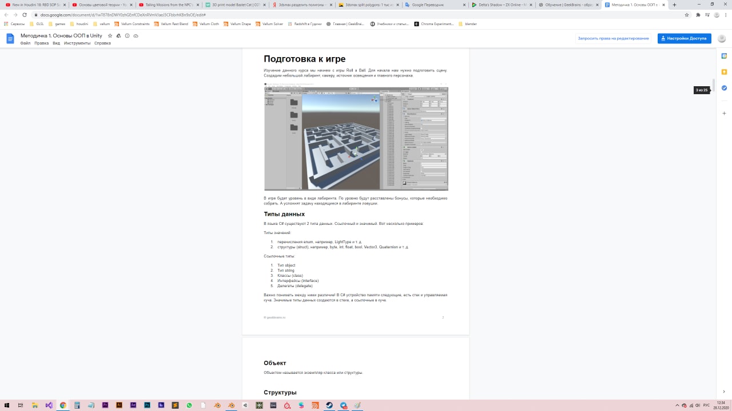Viewport: 732px width, 411px height.
Task: Star the document Методичка 1
Action: tap(110, 36)
